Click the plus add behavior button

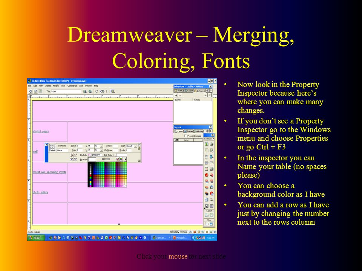(x=176, y=95)
